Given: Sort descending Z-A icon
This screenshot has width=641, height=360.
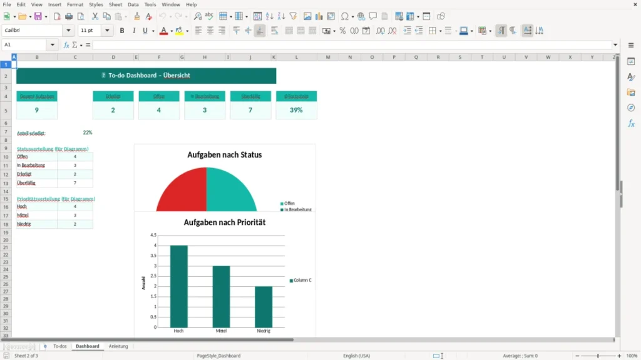Looking at the screenshot, I should pyautogui.click(x=281, y=16).
